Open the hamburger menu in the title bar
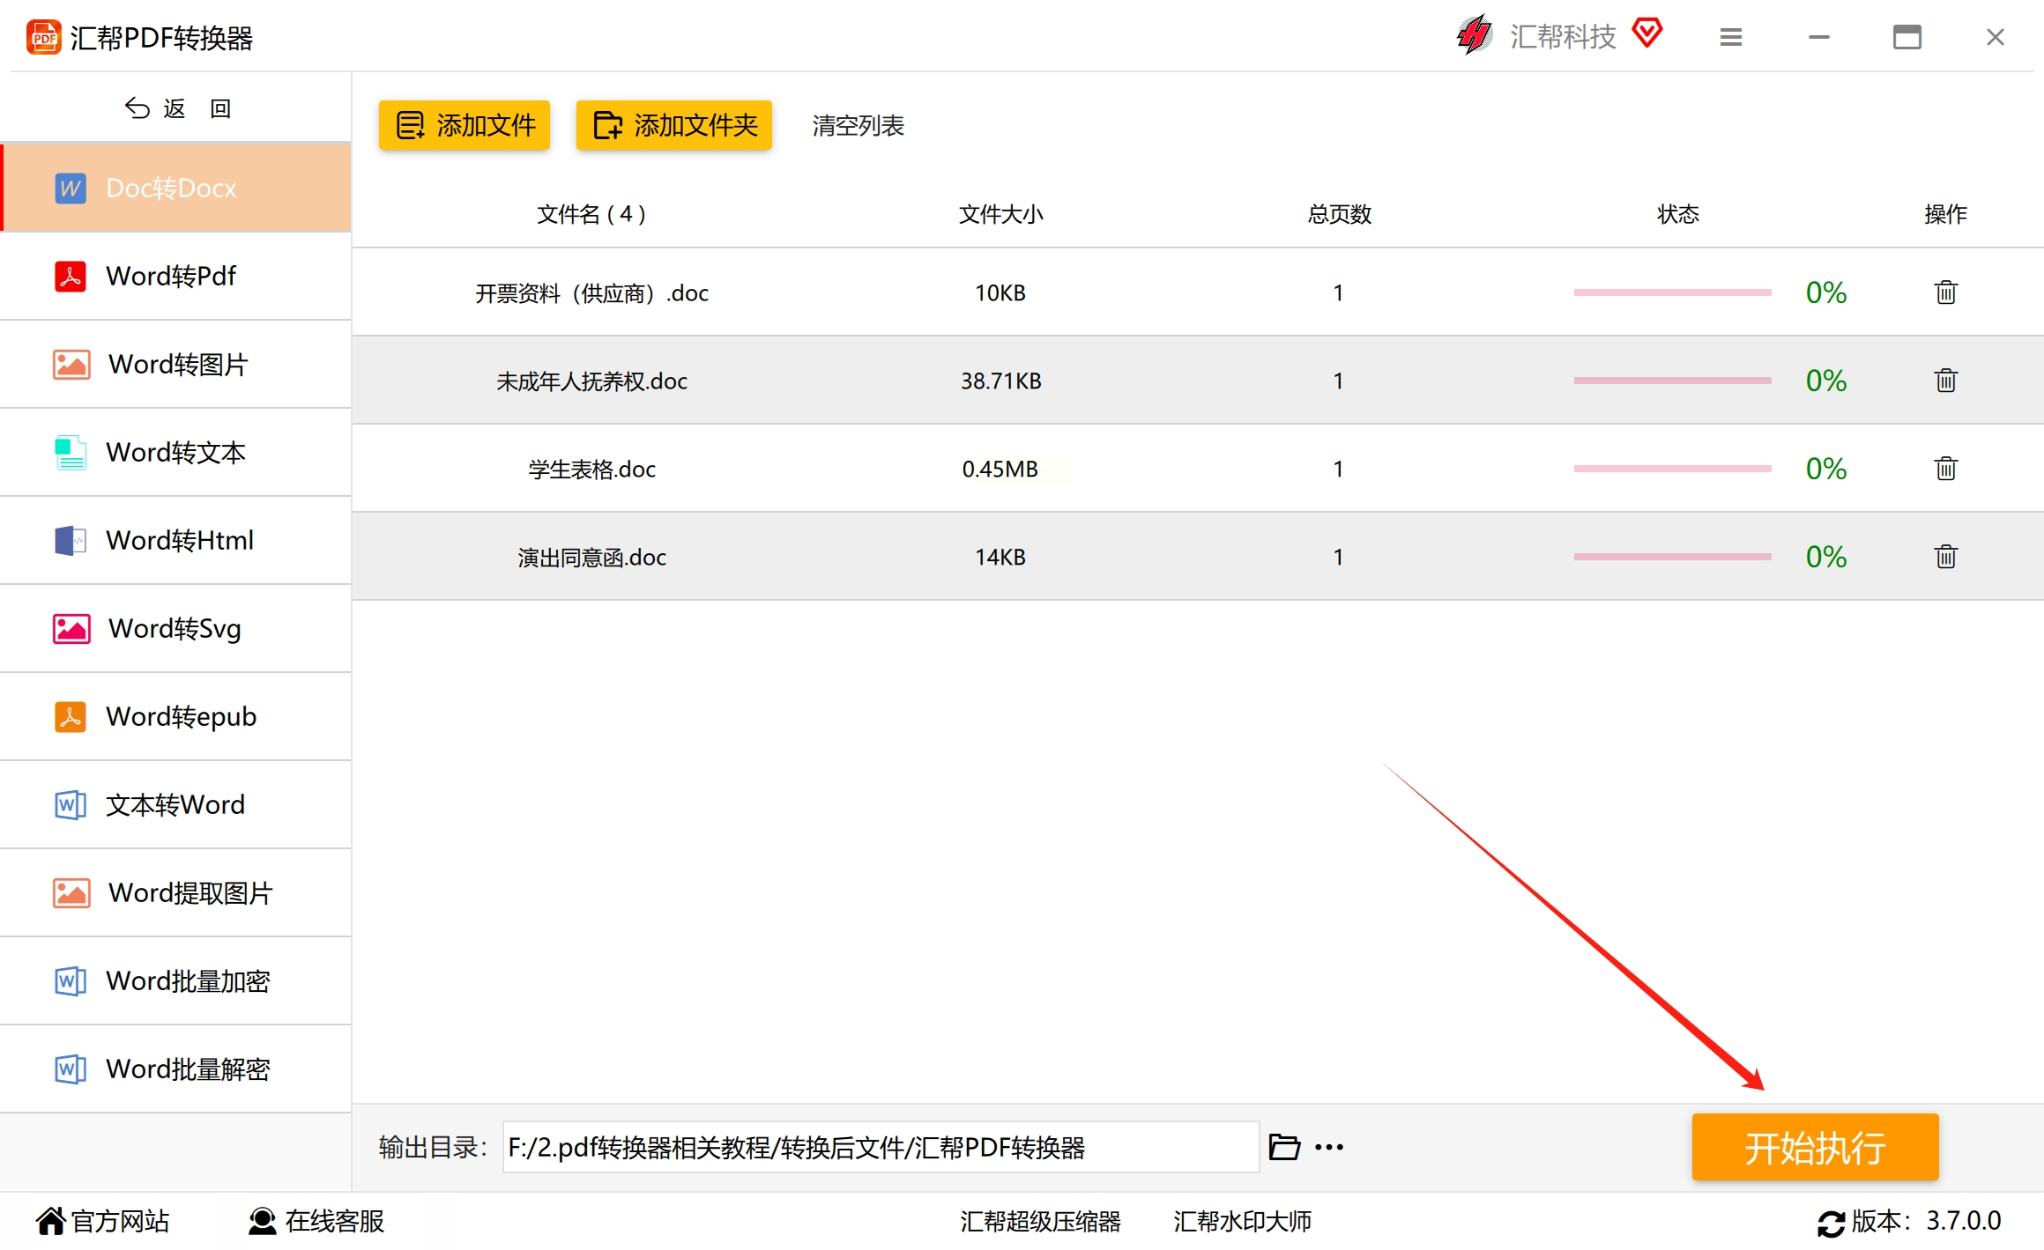This screenshot has width=2044, height=1250. [x=1730, y=37]
